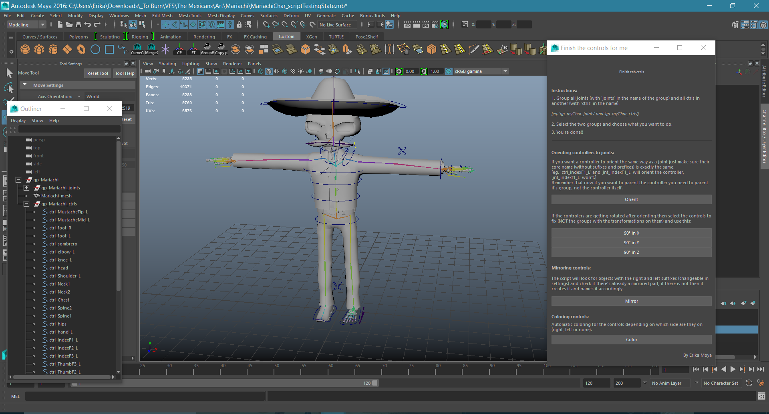The width and height of the screenshot is (769, 414).
Task: Click the undo arrow icon
Action: coord(88,25)
